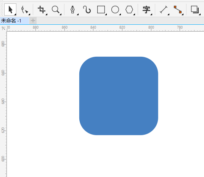Select the Dimension line tool

coord(164,10)
